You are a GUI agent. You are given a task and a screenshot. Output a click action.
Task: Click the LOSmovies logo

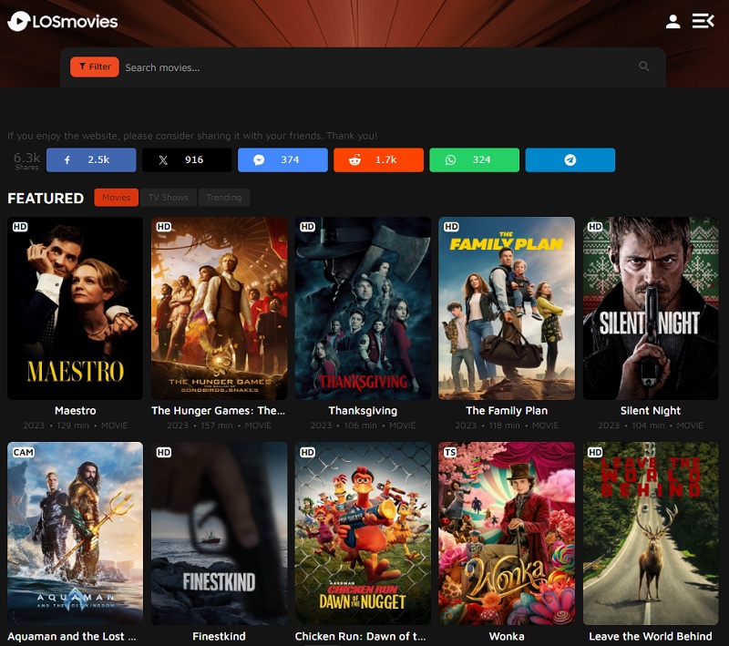click(x=63, y=21)
